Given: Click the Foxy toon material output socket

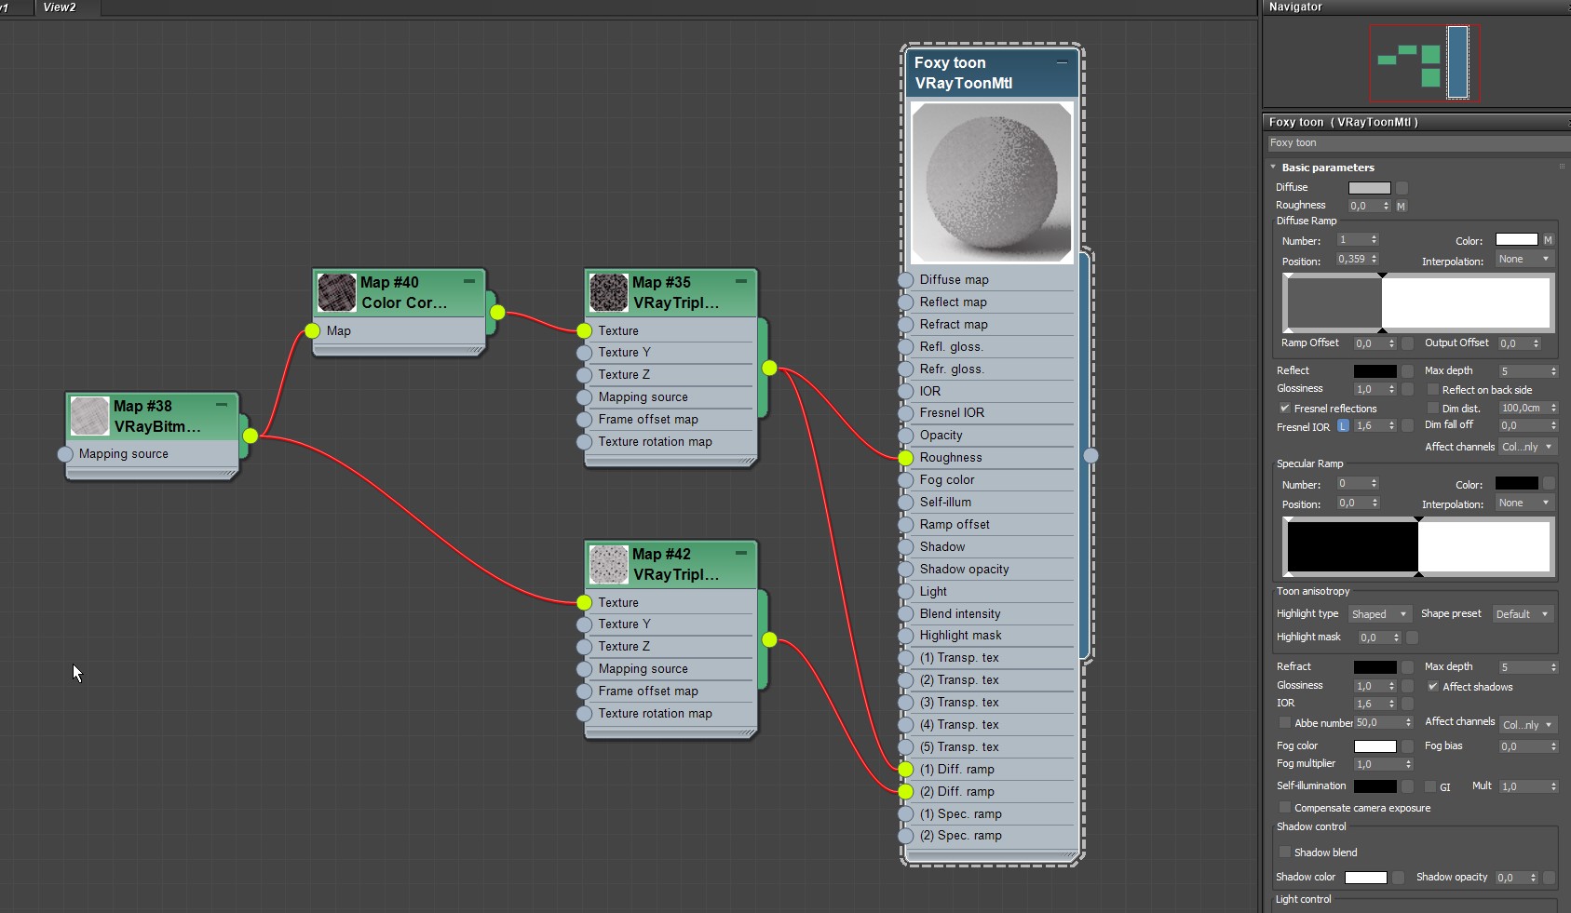Looking at the screenshot, I should pyautogui.click(x=1090, y=455).
